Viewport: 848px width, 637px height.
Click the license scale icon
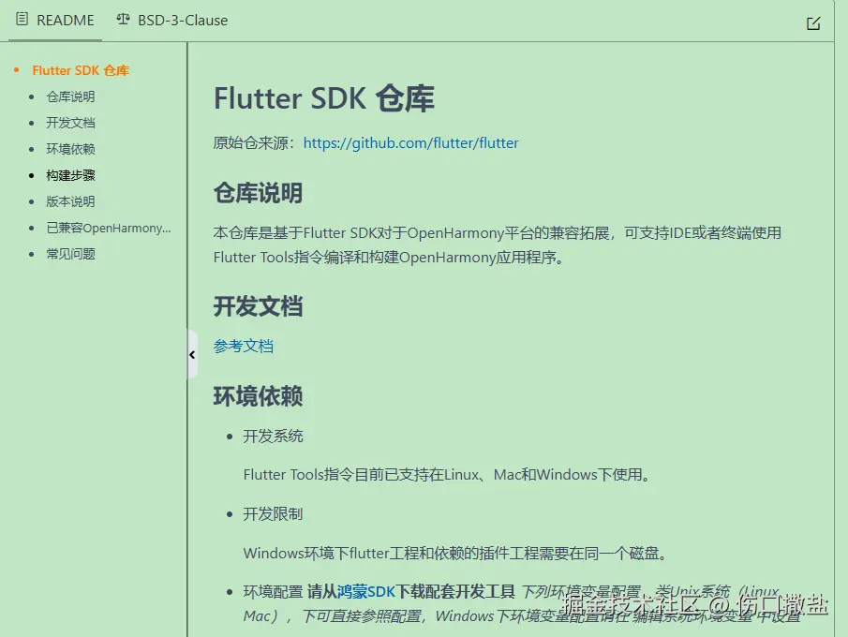coord(123,20)
